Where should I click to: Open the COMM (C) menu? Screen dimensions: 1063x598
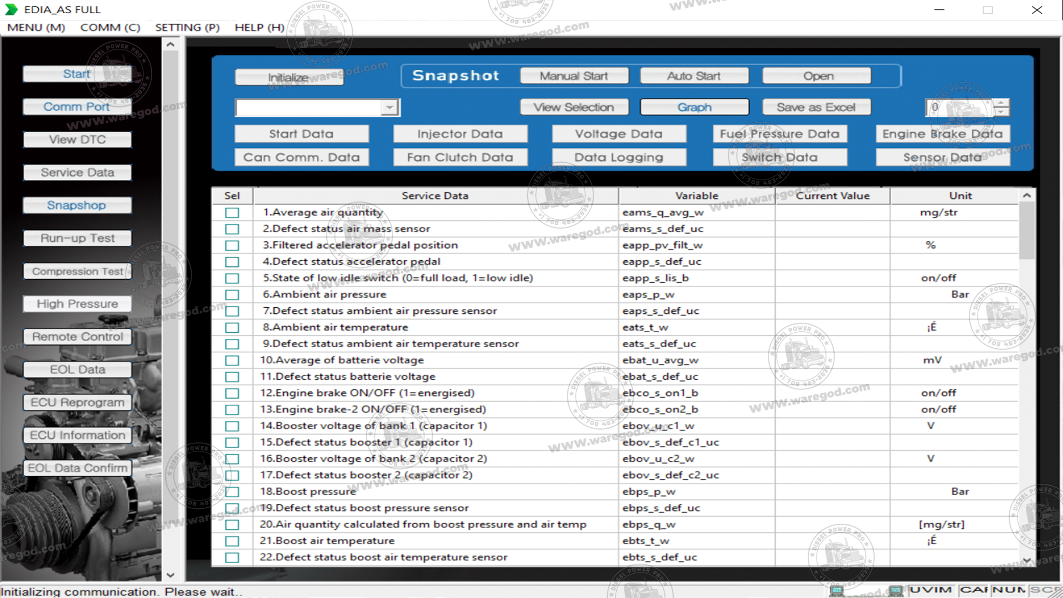point(110,27)
